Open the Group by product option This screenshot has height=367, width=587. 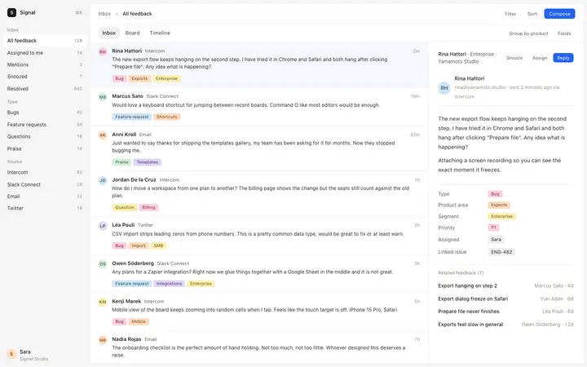coord(528,33)
